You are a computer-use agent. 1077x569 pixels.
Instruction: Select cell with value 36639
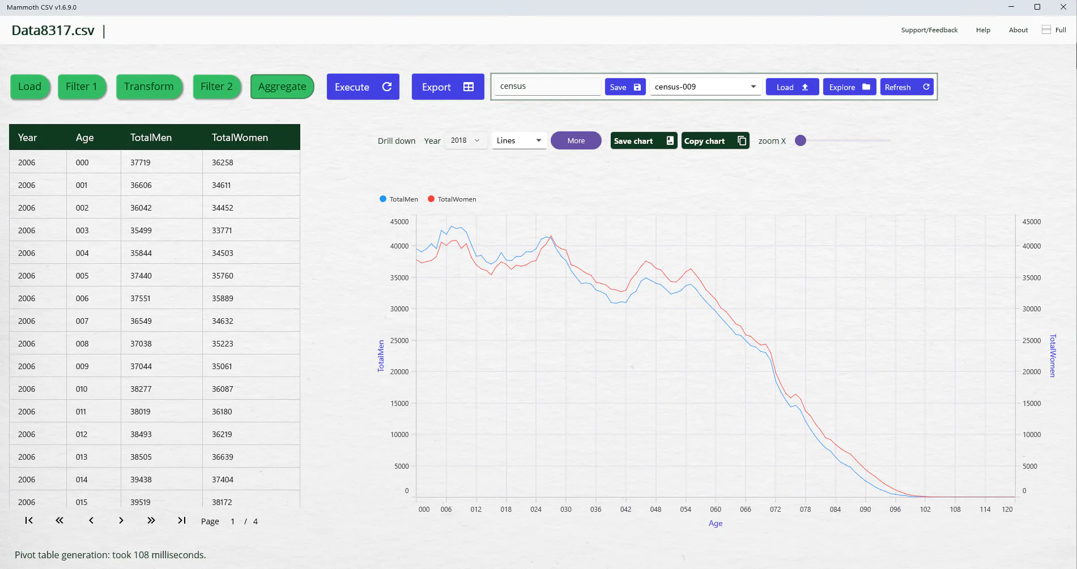[x=251, y=457]
